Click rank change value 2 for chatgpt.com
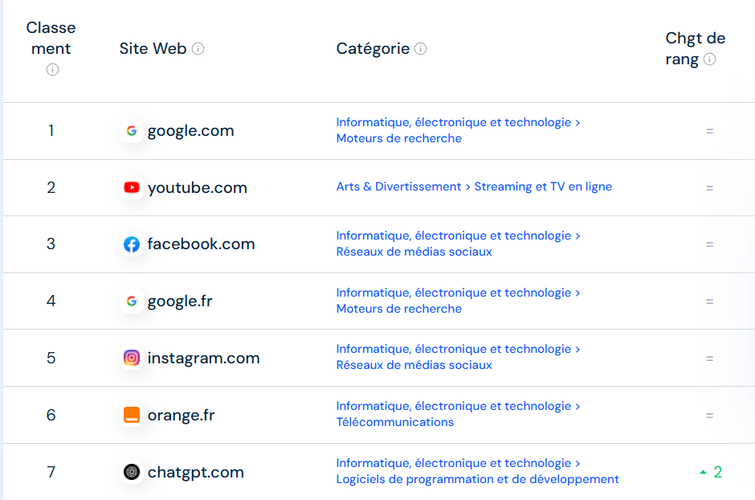The image size is (755, 500). 717,472
